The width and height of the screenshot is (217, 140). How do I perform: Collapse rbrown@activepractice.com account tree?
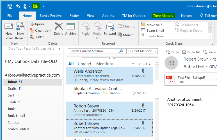click(x=6, y=75)
